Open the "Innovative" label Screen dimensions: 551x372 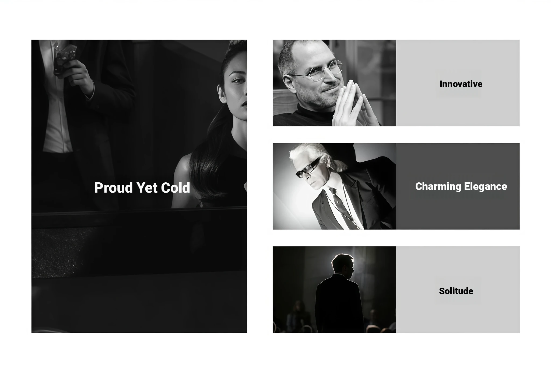tap(461, 84)
